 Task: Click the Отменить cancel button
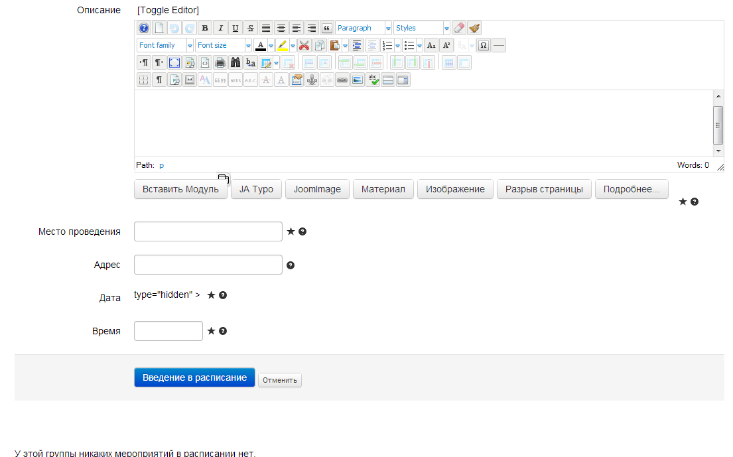coord(279,380)
